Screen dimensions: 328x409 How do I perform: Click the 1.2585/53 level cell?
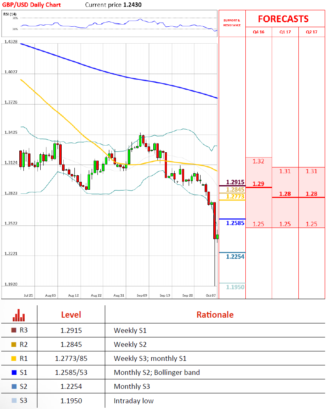click(x=71, y=372)
